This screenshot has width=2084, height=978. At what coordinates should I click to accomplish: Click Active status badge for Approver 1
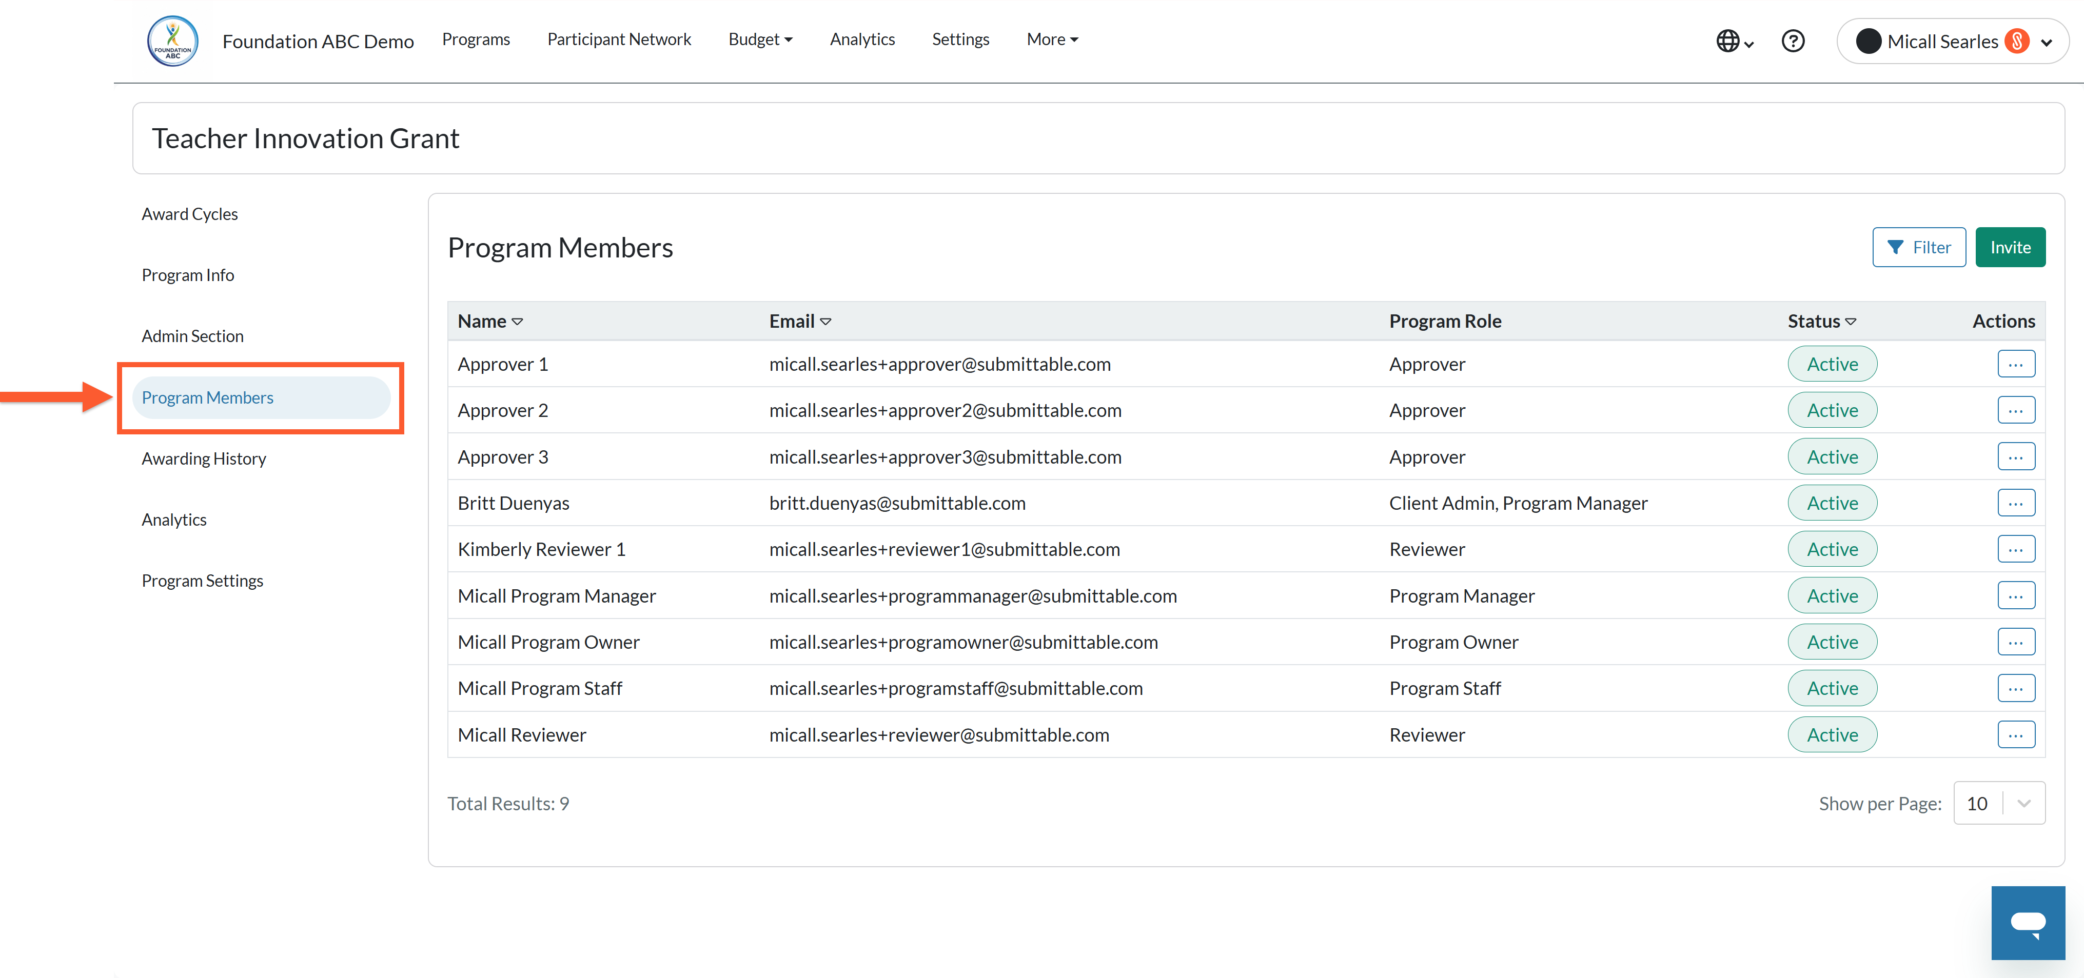tap(1832, 364)
